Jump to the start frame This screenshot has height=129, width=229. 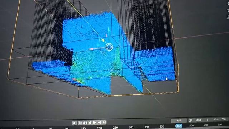tap(80, 123)
